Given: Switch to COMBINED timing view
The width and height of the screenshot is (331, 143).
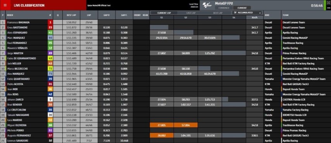Looking at the screenshot, I should (223, 8).
